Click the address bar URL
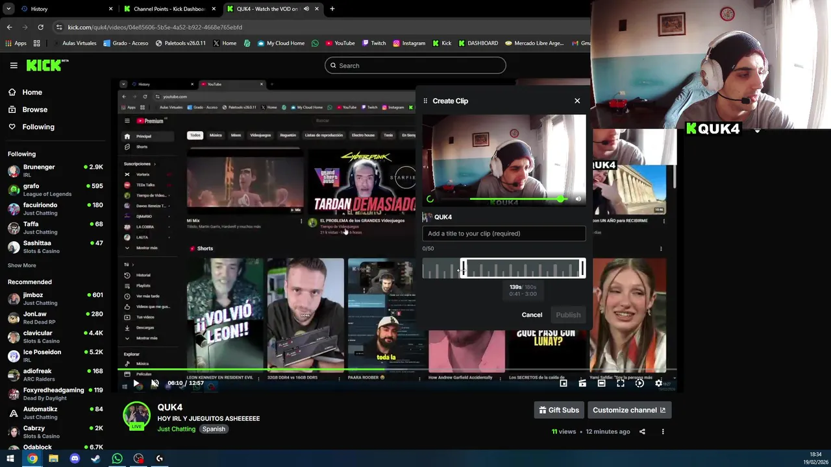 [x=155, y=27]
